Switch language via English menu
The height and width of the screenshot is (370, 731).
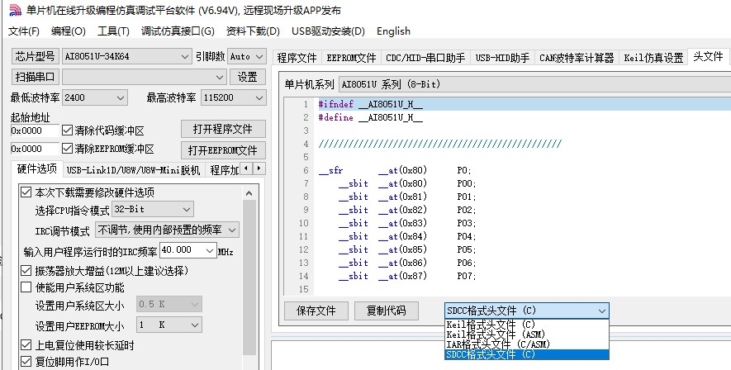393,31
